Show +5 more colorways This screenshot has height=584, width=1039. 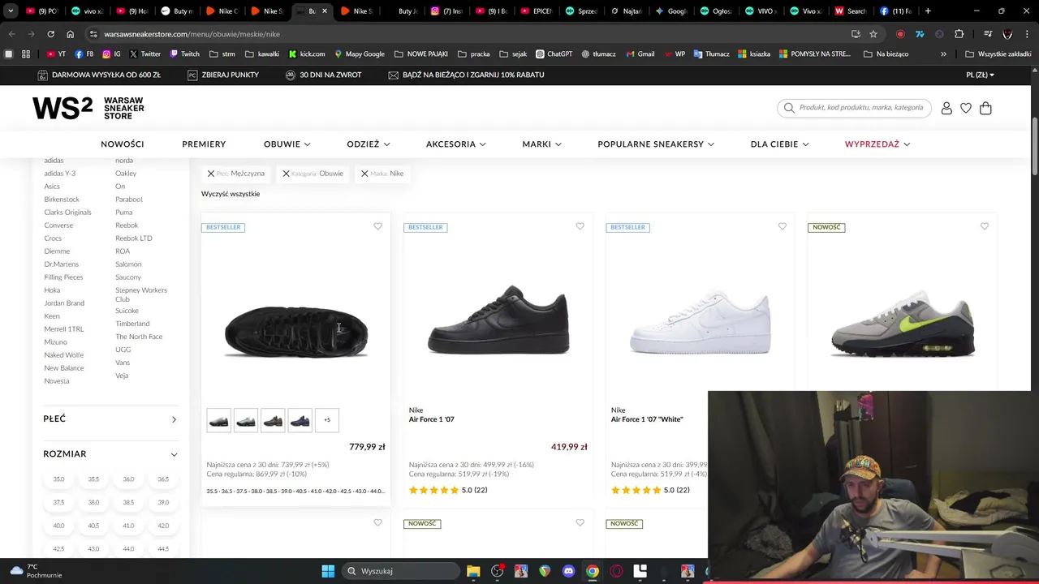pyautogui.click(x=327, y=420)
